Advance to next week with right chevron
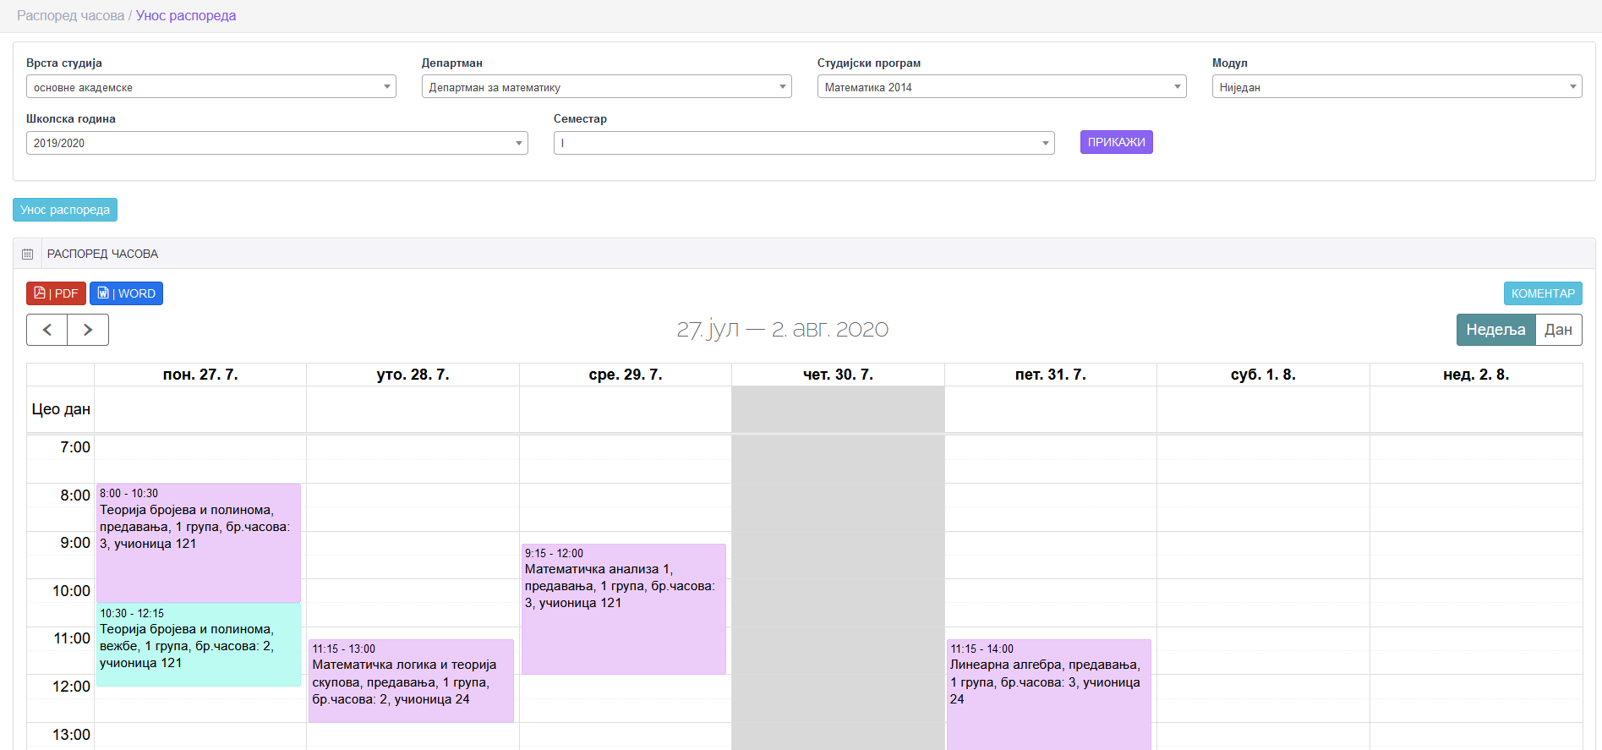1602x750 pixels. click(x=88, y=330)
